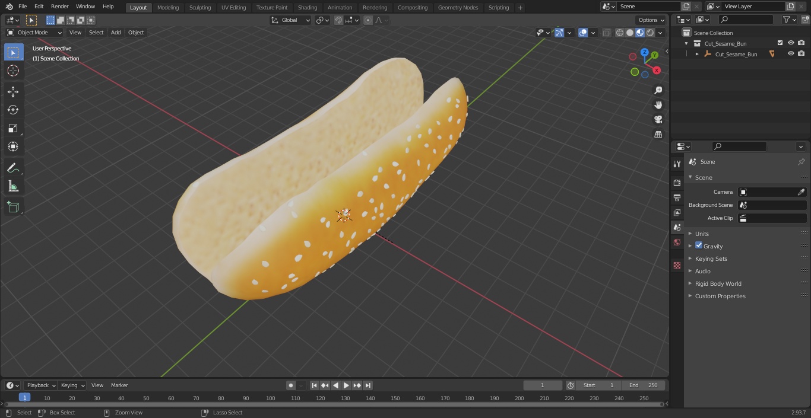This screenshot has height=418, width=811.
Task: Hide the Cut_Sesame_Bun object in viewport
Action: (x=791, y=53)
